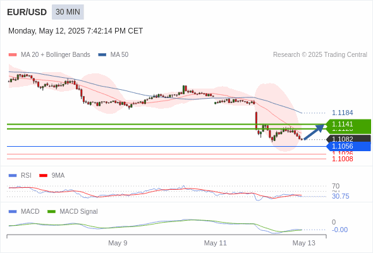Screen dimensions: 373x253
Task: Select the black 1.1082 current price tag
Action: click(348, 139)
